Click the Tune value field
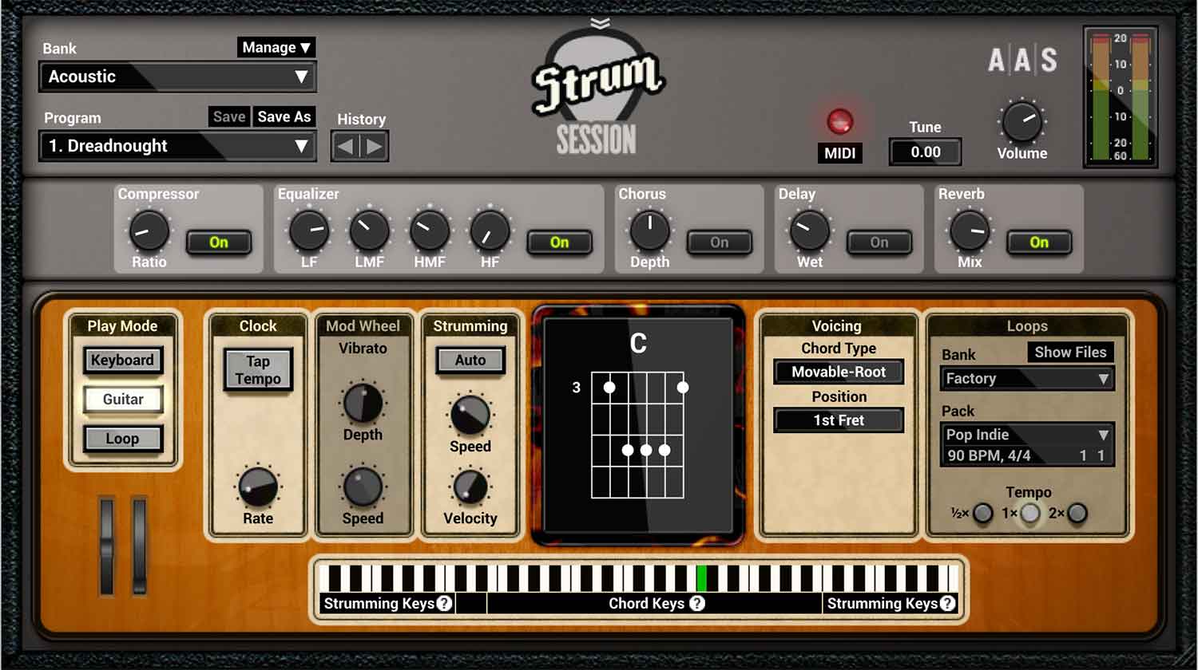Viewport: 1198px width, 670px height. pyautogui.click(x=924, y=152)
